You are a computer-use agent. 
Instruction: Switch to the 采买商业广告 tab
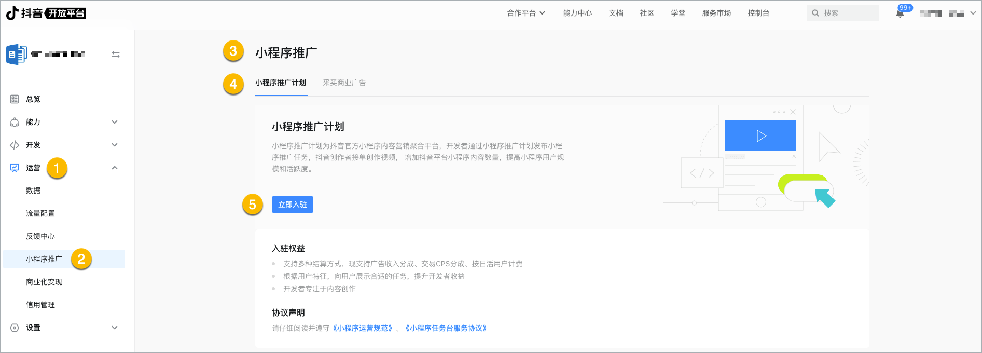[x=344, y=83]
